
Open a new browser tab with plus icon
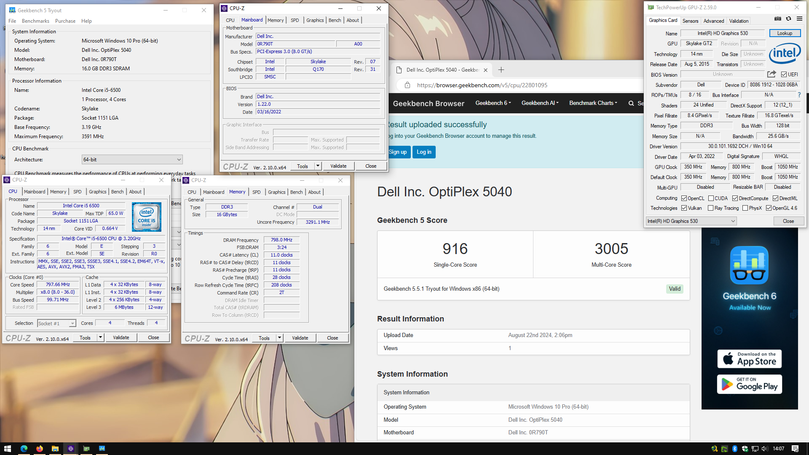[501, 70]
